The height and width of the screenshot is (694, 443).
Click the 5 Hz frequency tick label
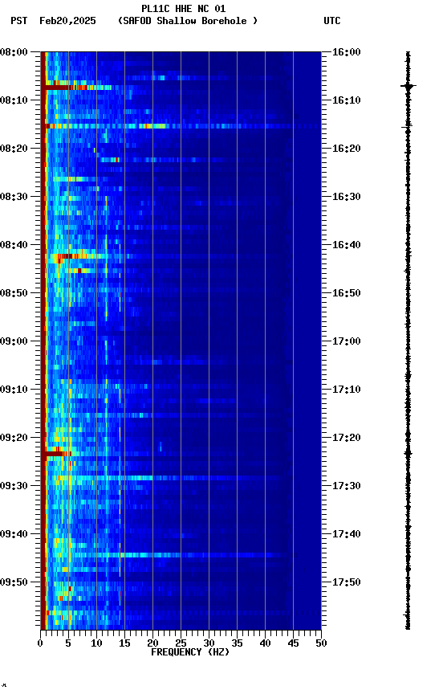pos(68,643)
